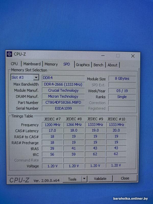Switch to the Mainboard tab
This screenshot has height=204, width=153.
point(32,64)
